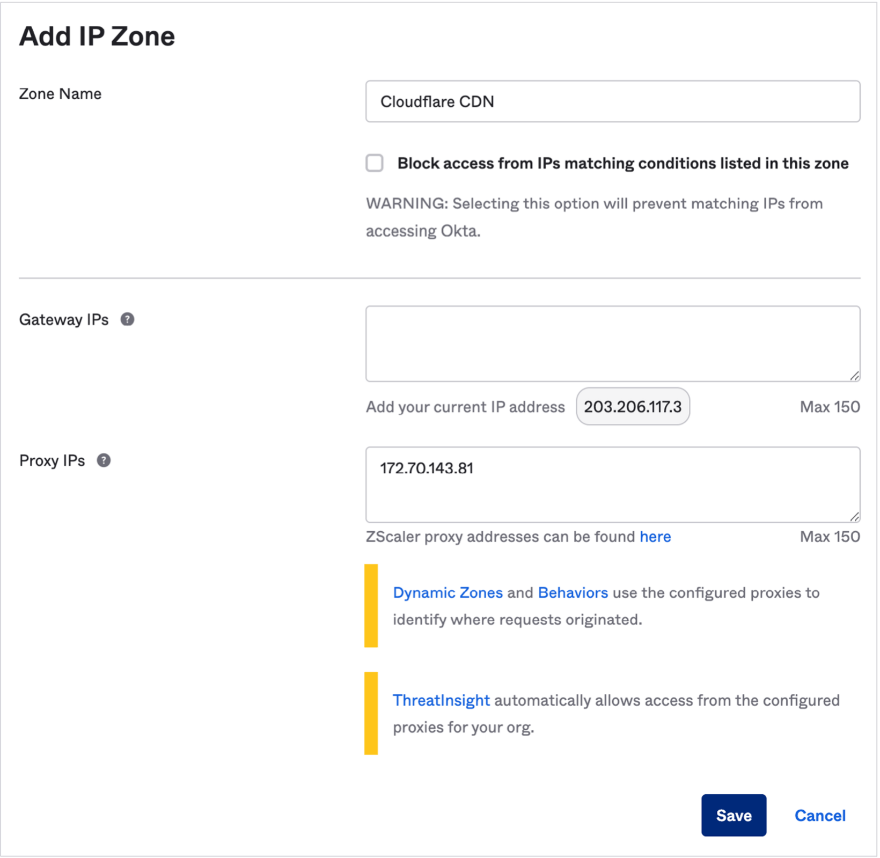Open the ZScaler proxy addresses 'here' link

point(655,537)
